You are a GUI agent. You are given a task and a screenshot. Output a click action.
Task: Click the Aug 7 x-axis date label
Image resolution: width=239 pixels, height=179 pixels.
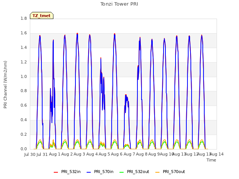[130, 154]
